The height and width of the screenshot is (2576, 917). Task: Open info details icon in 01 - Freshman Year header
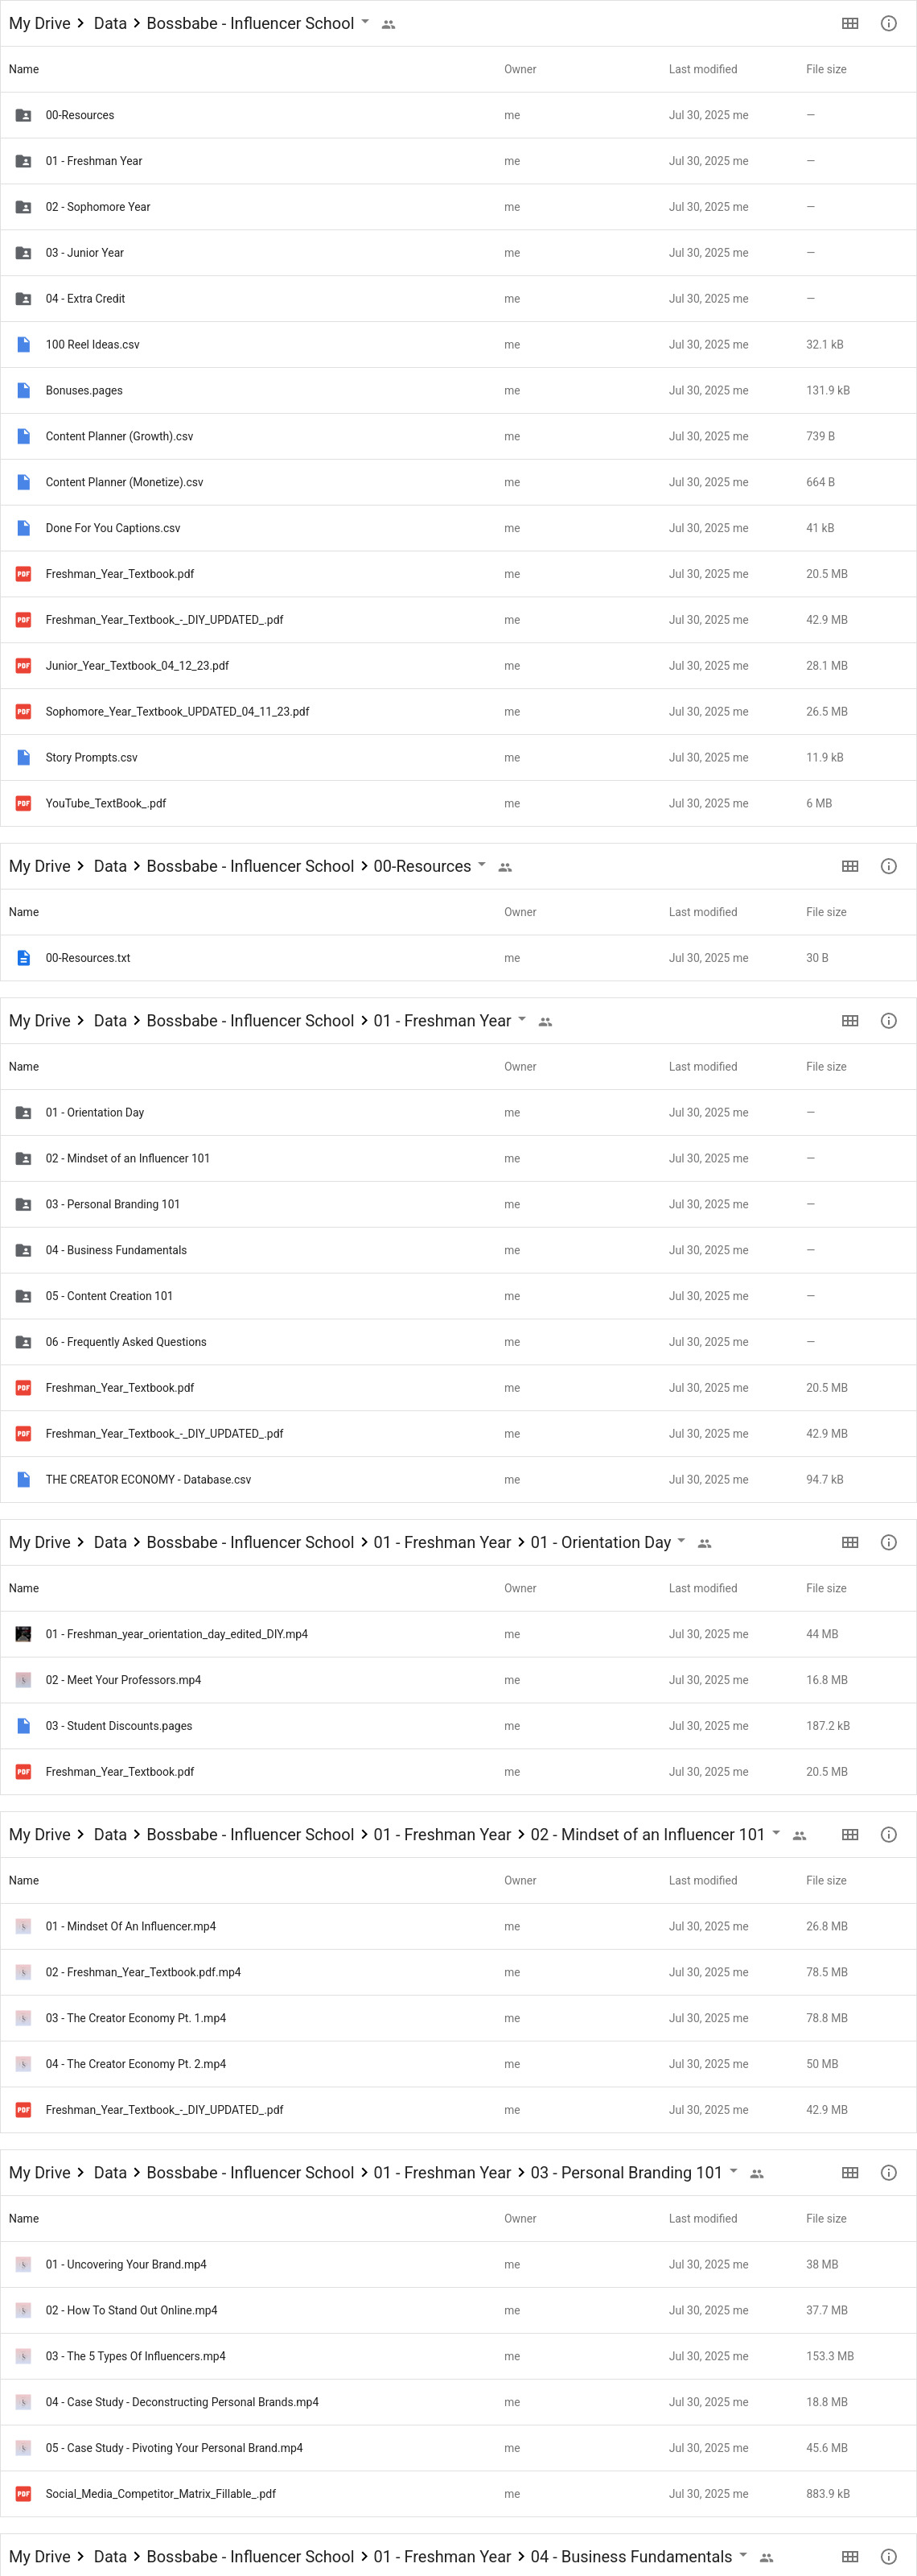pos(888,1021)
